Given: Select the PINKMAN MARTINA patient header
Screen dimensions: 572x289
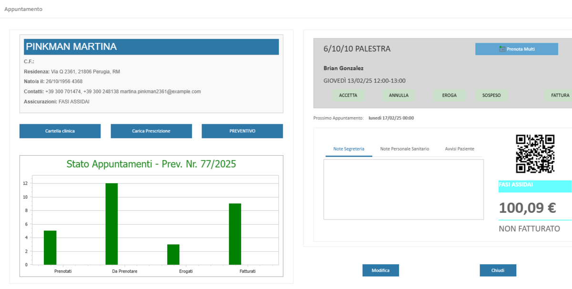Looking at the screenshot, I should tap(151, 47).
